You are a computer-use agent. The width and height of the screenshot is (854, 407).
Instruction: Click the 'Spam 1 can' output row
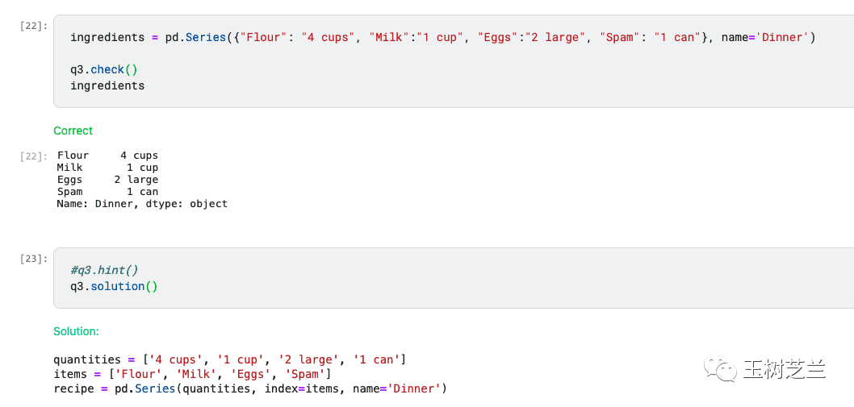click(107, 192)
